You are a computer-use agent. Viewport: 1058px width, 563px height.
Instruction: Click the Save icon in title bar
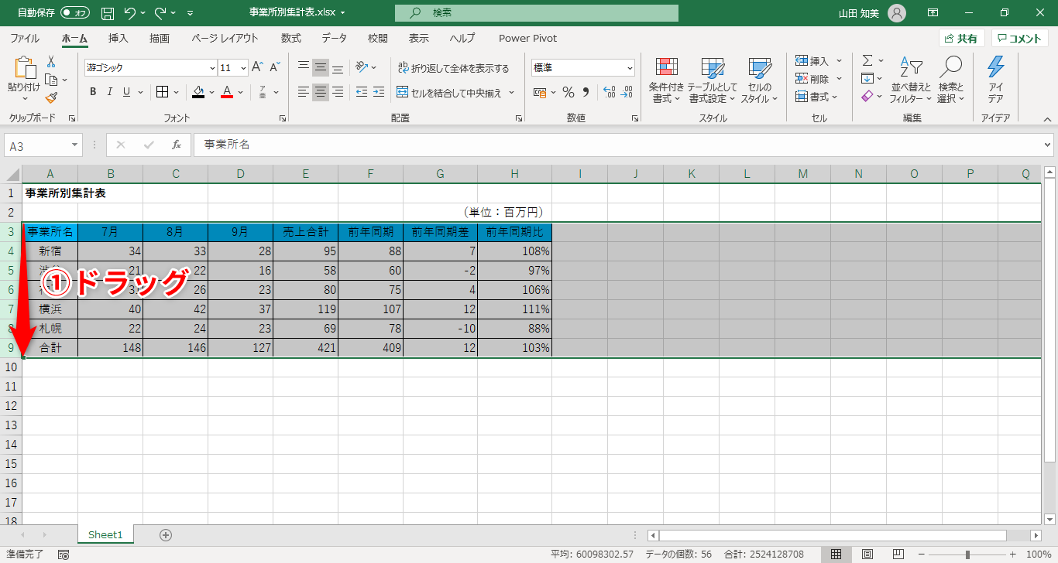pos(108,13)
